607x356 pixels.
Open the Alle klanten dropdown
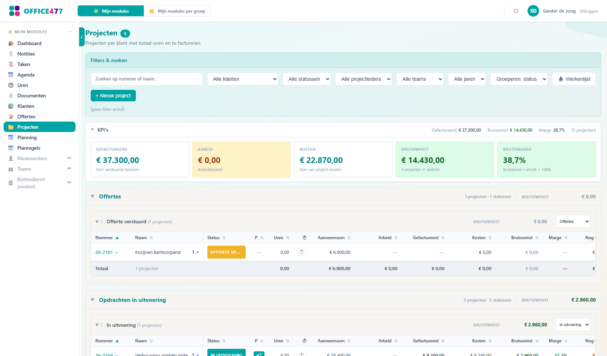tap(242, 79)
